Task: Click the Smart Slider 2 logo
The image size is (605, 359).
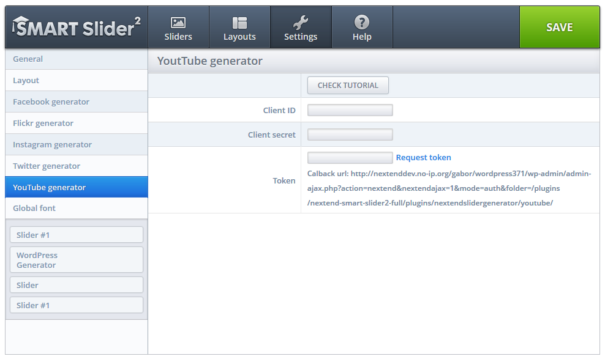Action: tap(77, 28)
